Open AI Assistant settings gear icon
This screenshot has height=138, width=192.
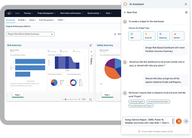(x=186, y=12)
